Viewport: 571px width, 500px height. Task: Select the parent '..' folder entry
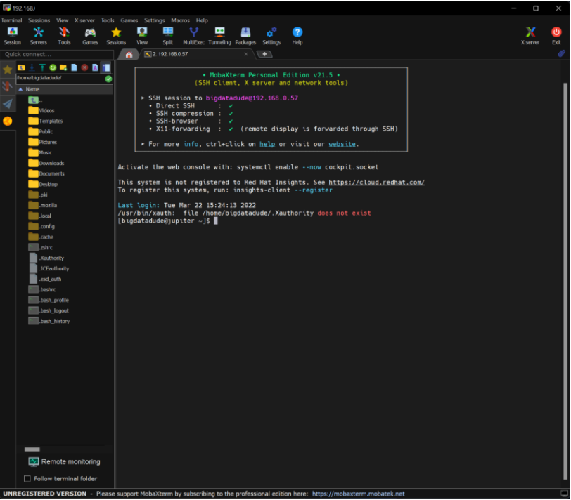[x=35, y=100]
